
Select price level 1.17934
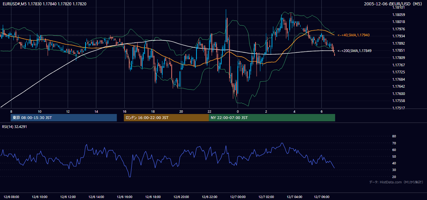tap(399, 36)
